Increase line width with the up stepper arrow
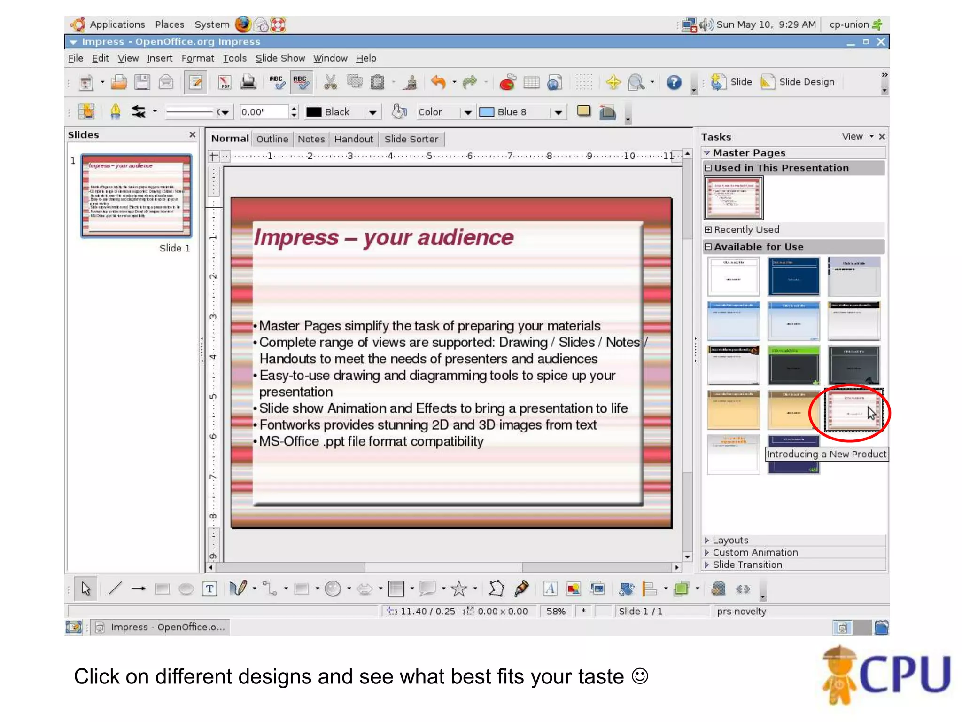This screenshot has height=722, width=962. tap(294, 109)
